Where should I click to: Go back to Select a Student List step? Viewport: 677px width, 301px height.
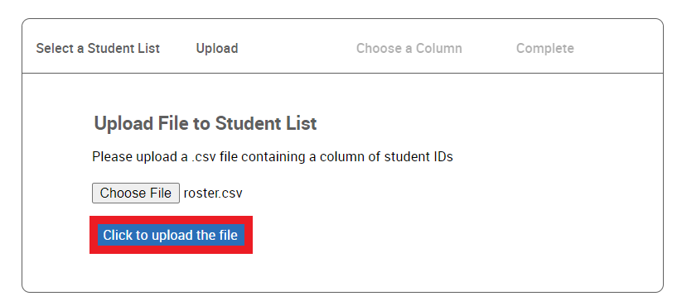coord(98,48)
